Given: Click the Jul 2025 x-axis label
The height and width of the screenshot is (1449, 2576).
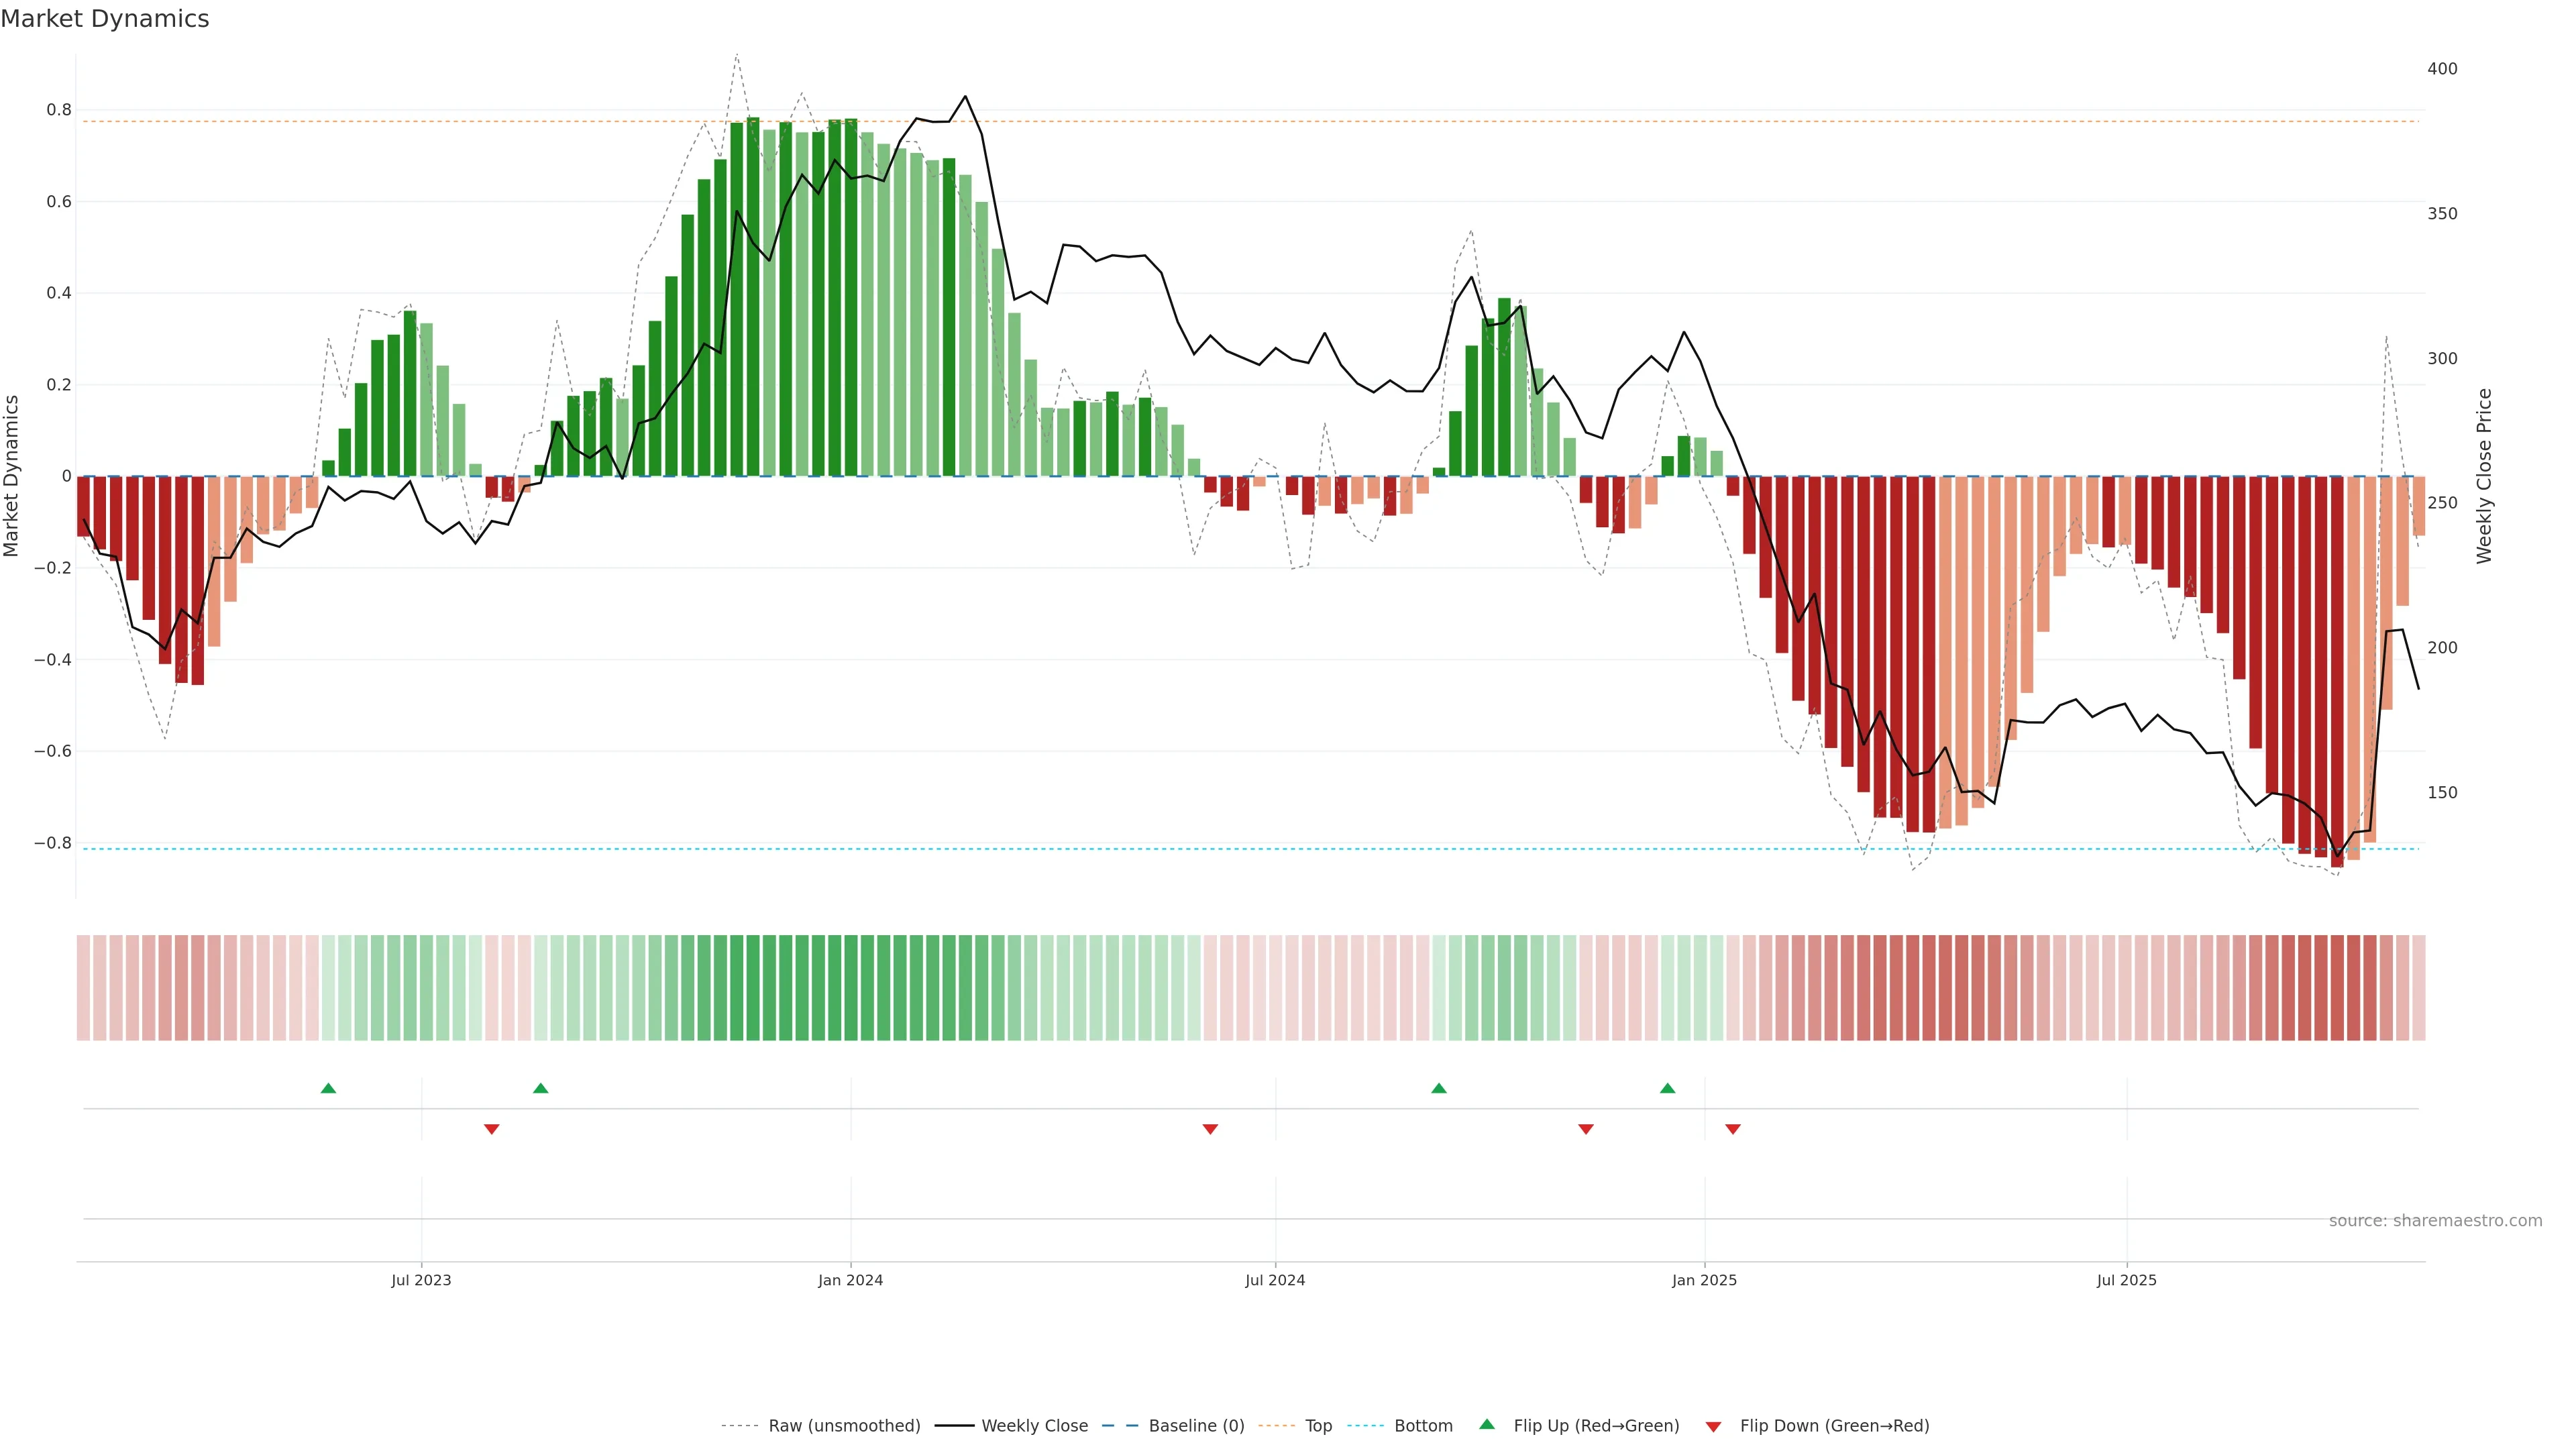Looking at the screenshot, I should (2126, 1280).
